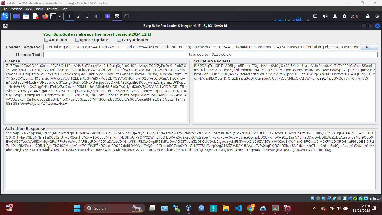Open the VirtualBox Machine menu

(16, 9)
